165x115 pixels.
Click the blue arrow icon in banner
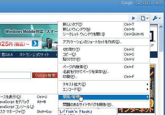[35, 43]
